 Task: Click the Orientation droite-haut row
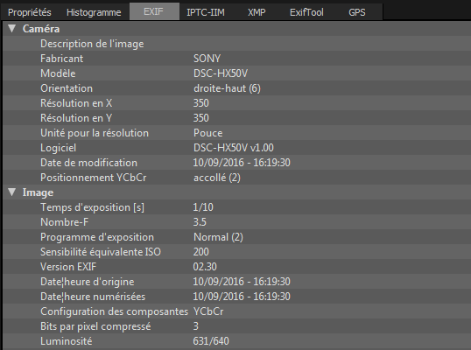[x=236, y=88]
